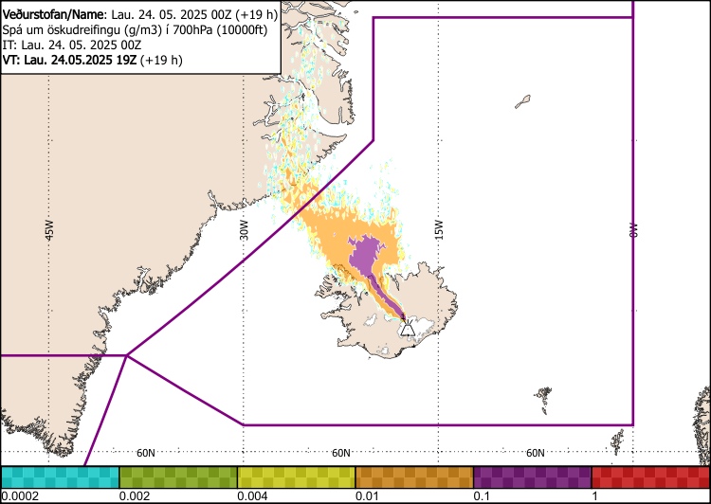711x504 pixels.
Task: Click the leftmost 60N latitude label
Action: [146, 453]
